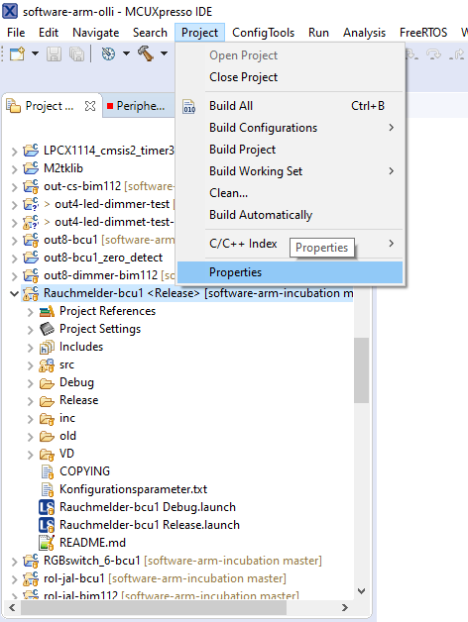Click the vertical scrollbar down arrow
The image size is (468, 622).
pyautogui.click(x=362, y=591)
